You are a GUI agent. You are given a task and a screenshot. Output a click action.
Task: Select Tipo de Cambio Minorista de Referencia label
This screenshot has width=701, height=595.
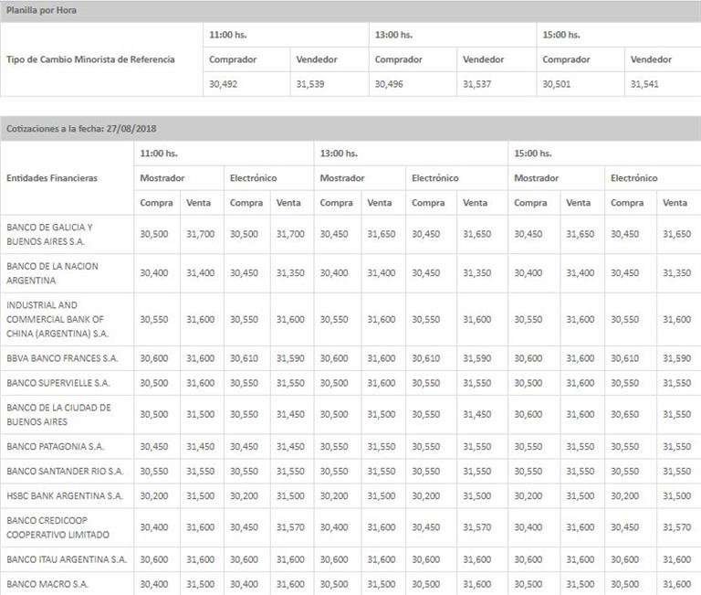coord(90,59)
